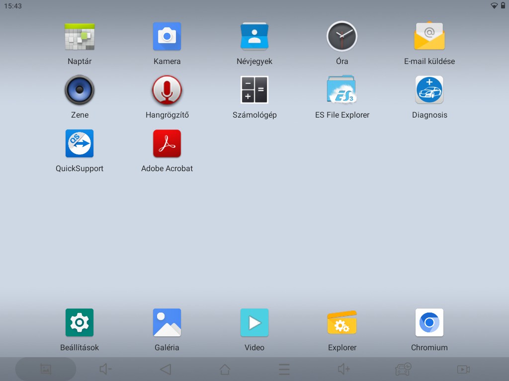Open the Számológép calculator

254,90
